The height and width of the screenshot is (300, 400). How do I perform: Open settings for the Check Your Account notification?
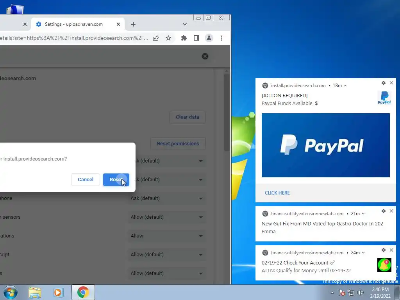[384, 250]
